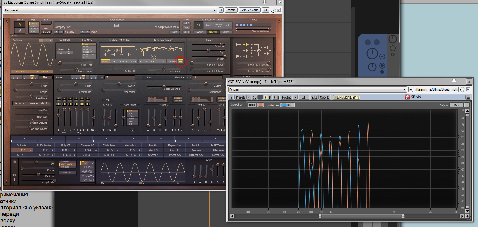Click Surge wet/dry knob in plugin header
Screen dimensions: 478x227
pyautogui.click(x=273, y=10)
